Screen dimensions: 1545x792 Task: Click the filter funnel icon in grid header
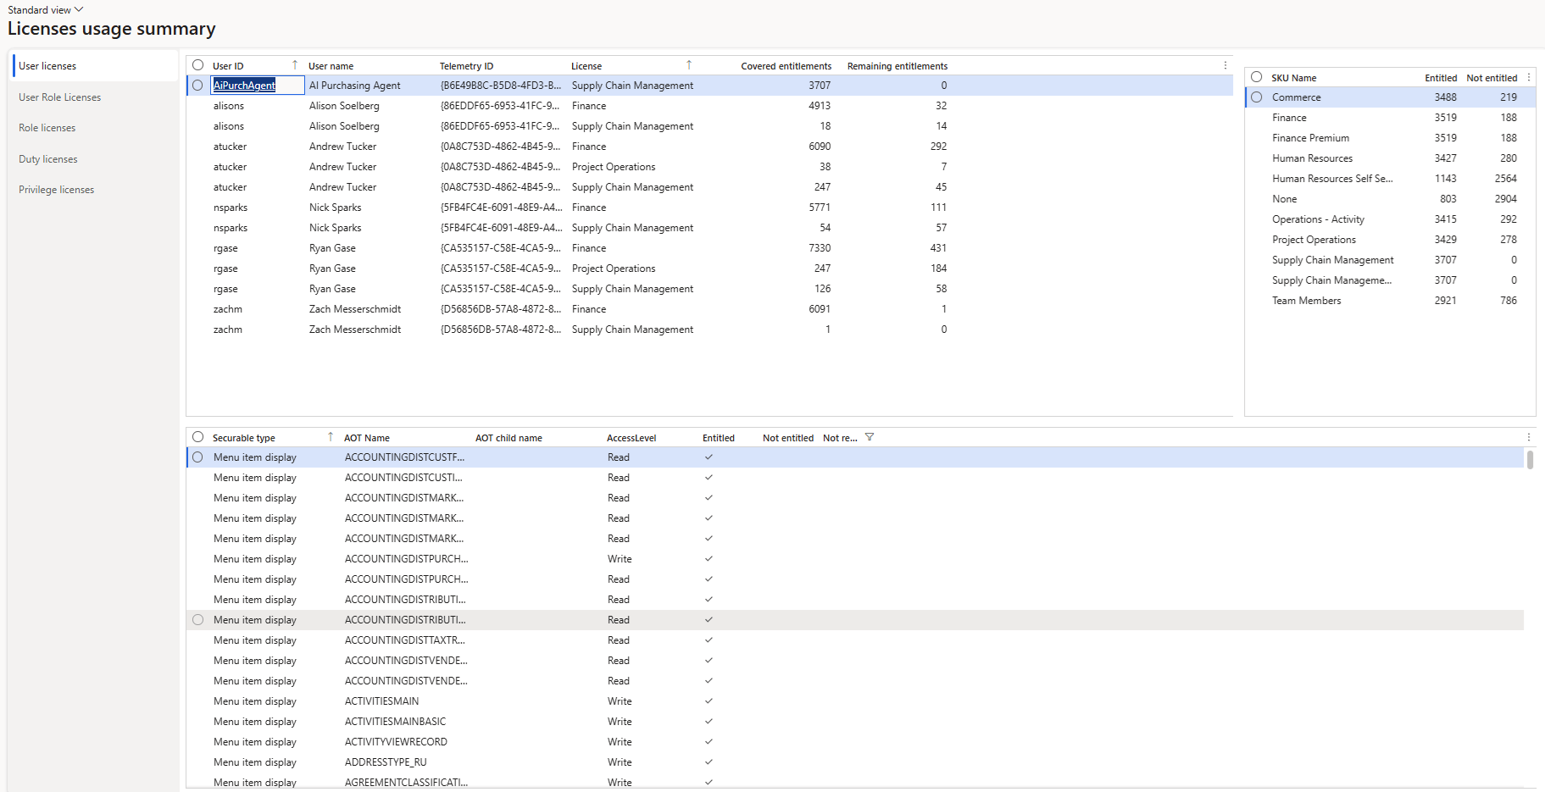[870, 437]
